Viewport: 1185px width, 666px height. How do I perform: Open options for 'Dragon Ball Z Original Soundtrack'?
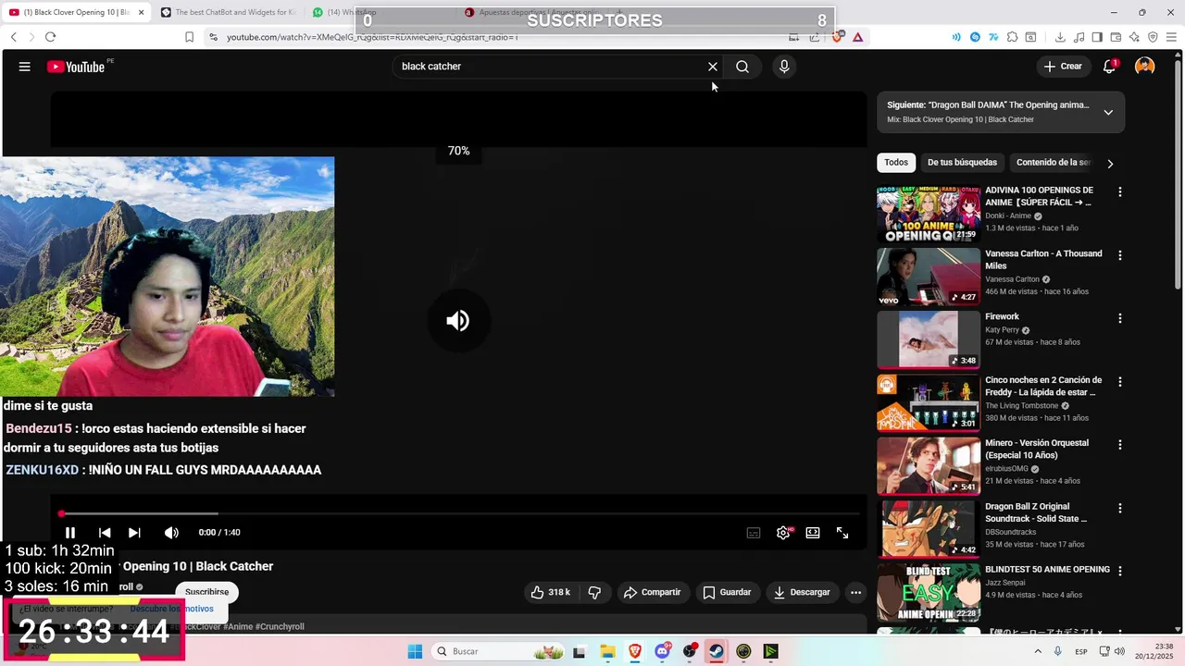tap(1120, 508)
